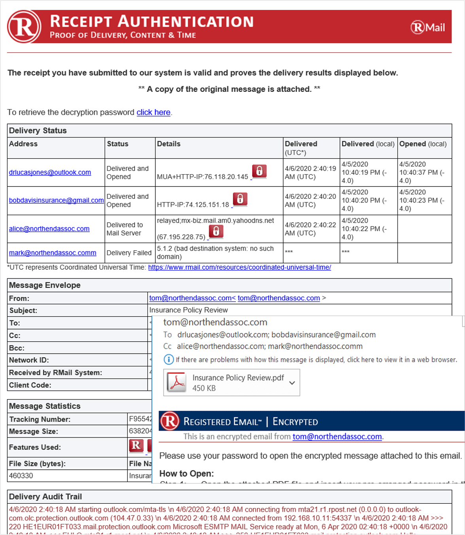Click the large R logo in header
This screenshot has width=465, height=535.
24,27
